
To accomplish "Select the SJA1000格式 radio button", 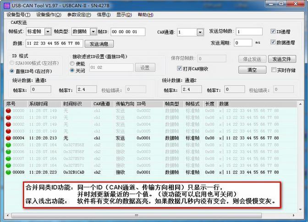I will coord(12,62).
